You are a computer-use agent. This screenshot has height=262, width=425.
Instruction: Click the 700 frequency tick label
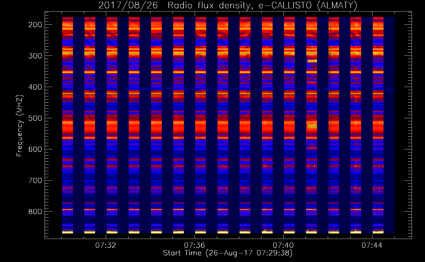[35, 181]
